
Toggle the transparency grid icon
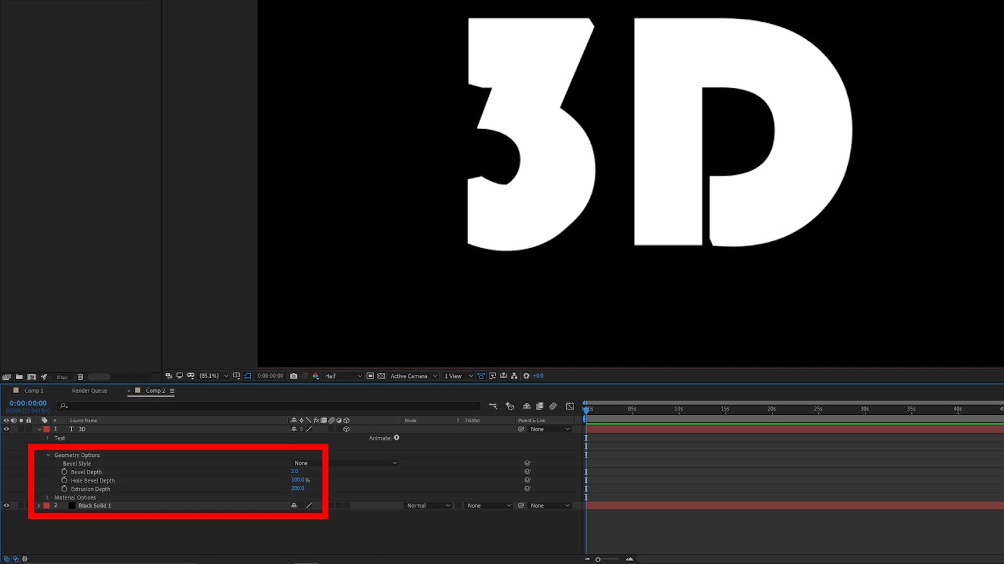(x=382, y=376)
